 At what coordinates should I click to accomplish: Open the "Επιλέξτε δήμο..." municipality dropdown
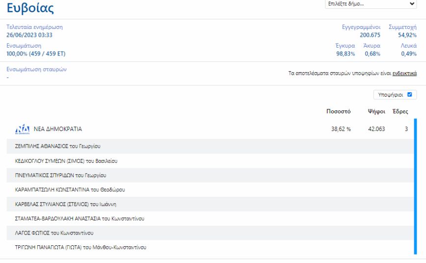371,4
